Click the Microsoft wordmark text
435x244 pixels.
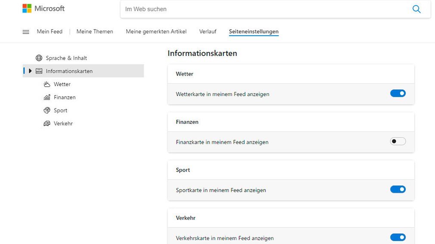point(50,9)
